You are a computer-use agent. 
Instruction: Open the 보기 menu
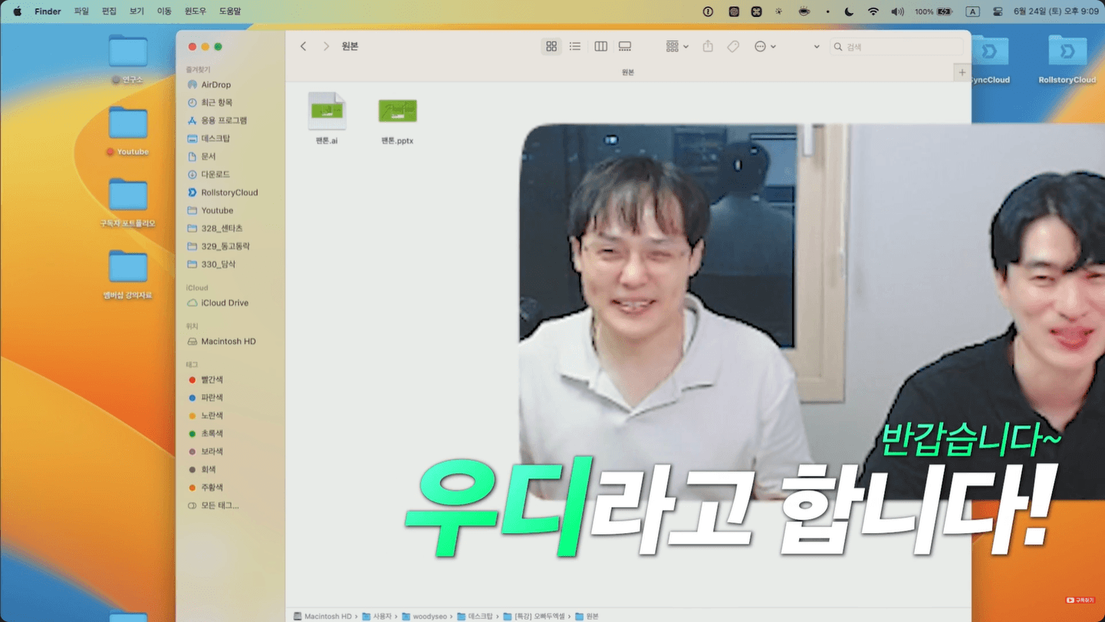[x=136, y=12]
